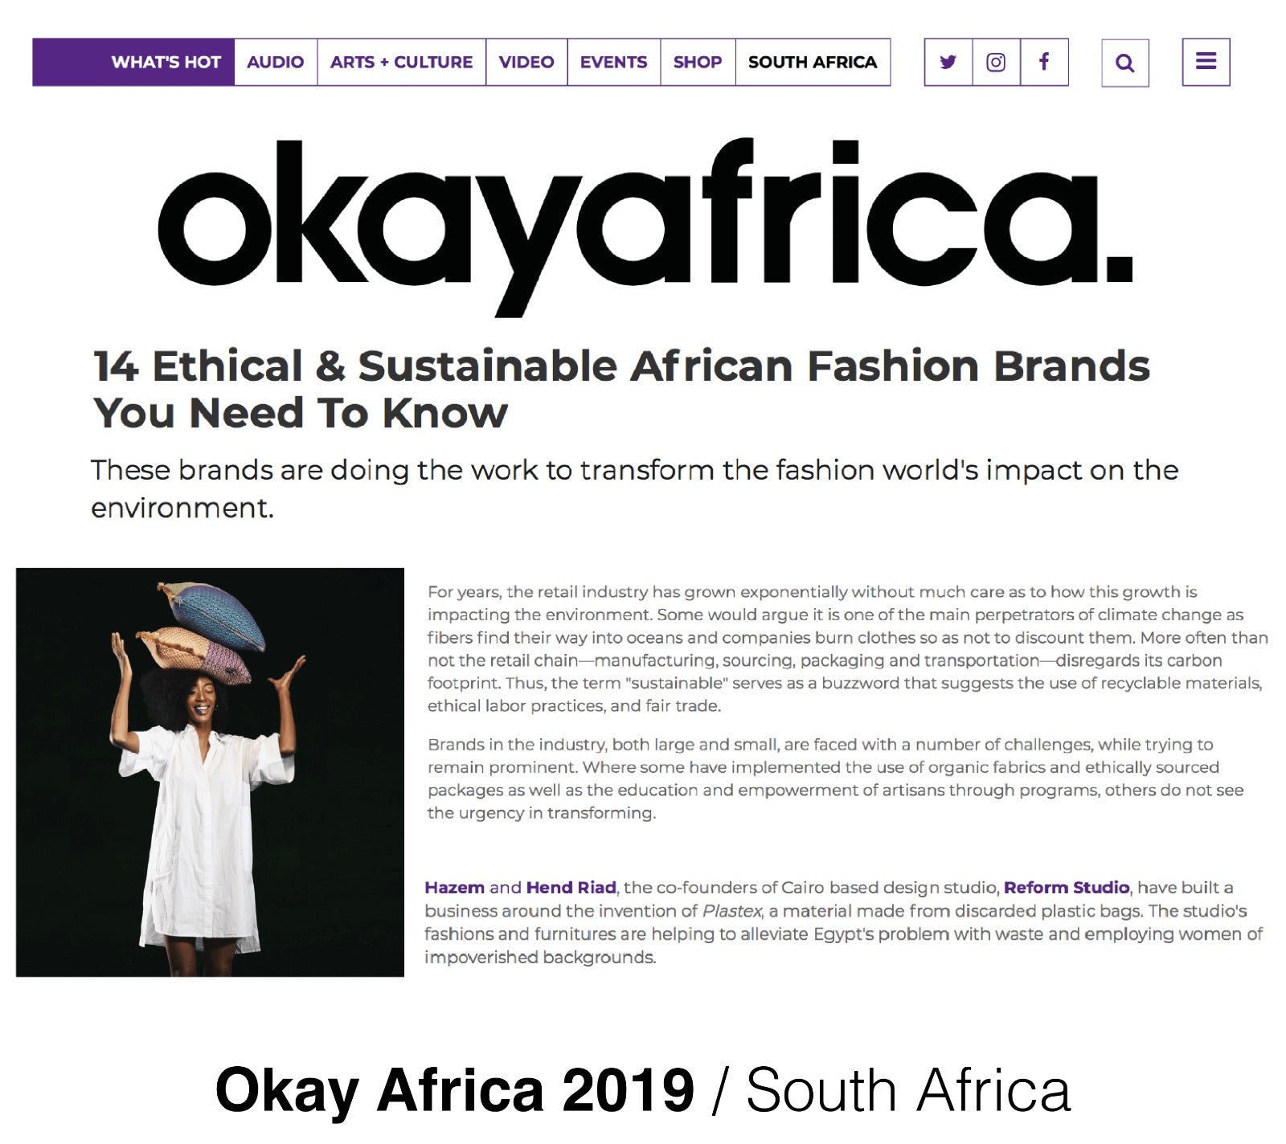The width and height of the screenshot is (1286, 1144).
Task: Visit the Reform Studio link
Action: click(1067, 888)
